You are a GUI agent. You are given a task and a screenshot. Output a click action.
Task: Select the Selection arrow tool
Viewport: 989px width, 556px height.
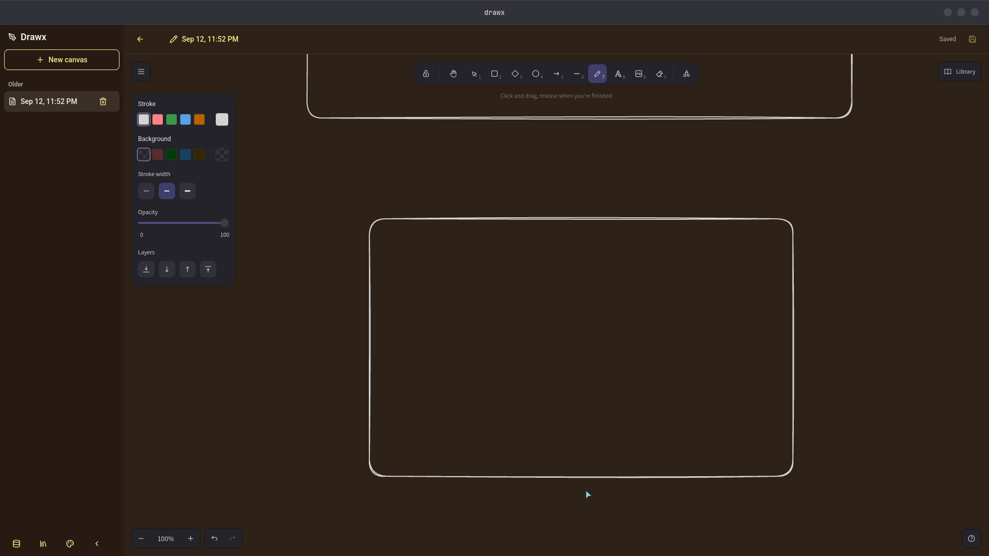coord(474,74)
